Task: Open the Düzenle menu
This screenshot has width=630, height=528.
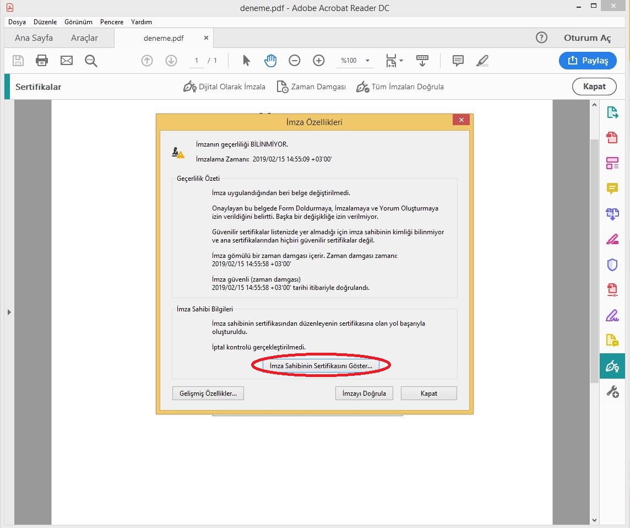Action: (45, 22)
